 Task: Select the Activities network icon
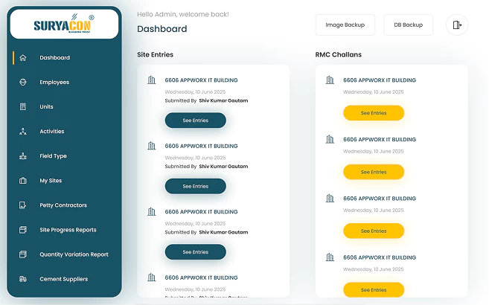pyautogui.click(x=23, y=132)
